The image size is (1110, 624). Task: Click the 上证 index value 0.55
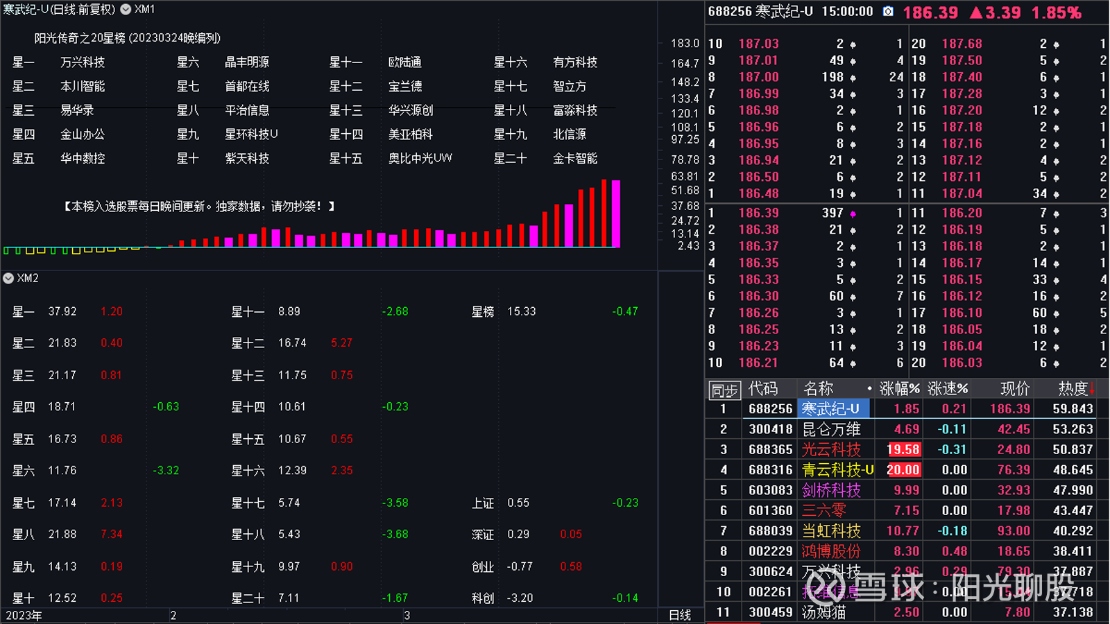tap(518, 503)
